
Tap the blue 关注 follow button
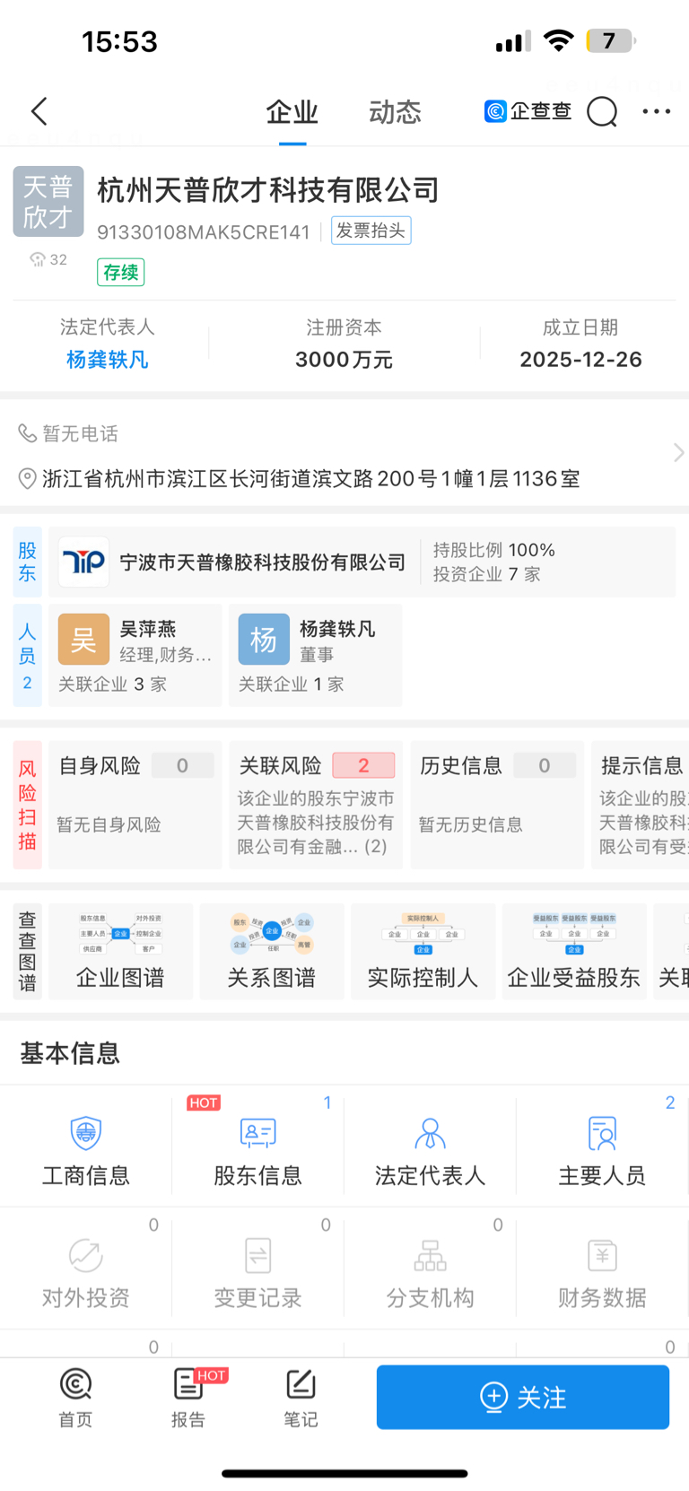coord(523,1397)
